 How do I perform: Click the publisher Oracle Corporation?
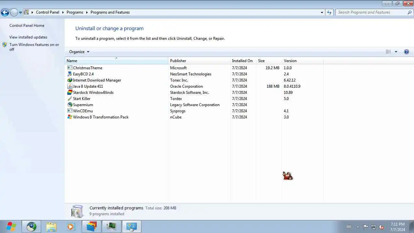[x=186, y=86]
